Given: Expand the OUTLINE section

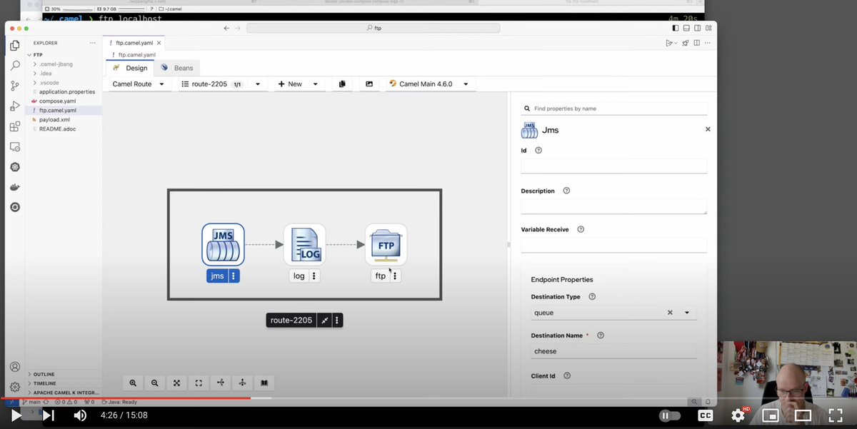Looking at the screenshot, I should coord(43,374).
